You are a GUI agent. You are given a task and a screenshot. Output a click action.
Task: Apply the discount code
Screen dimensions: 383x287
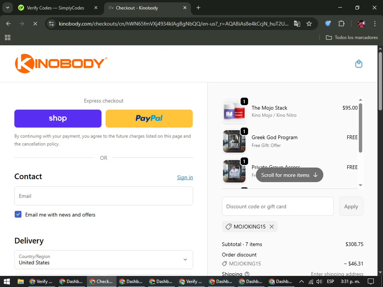[x=351, y=206]
